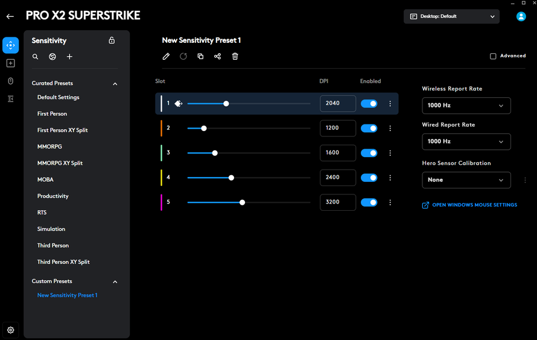Search presets with the magnifier icon

[35, 57]
